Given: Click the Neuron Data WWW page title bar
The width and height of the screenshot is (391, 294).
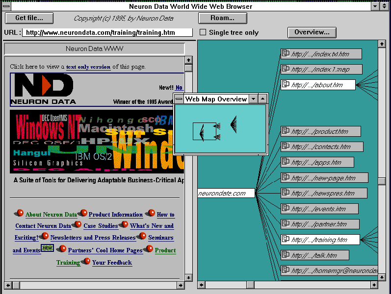Looking at the screenshot, I should pyautogui.click(x=95, y=49).
